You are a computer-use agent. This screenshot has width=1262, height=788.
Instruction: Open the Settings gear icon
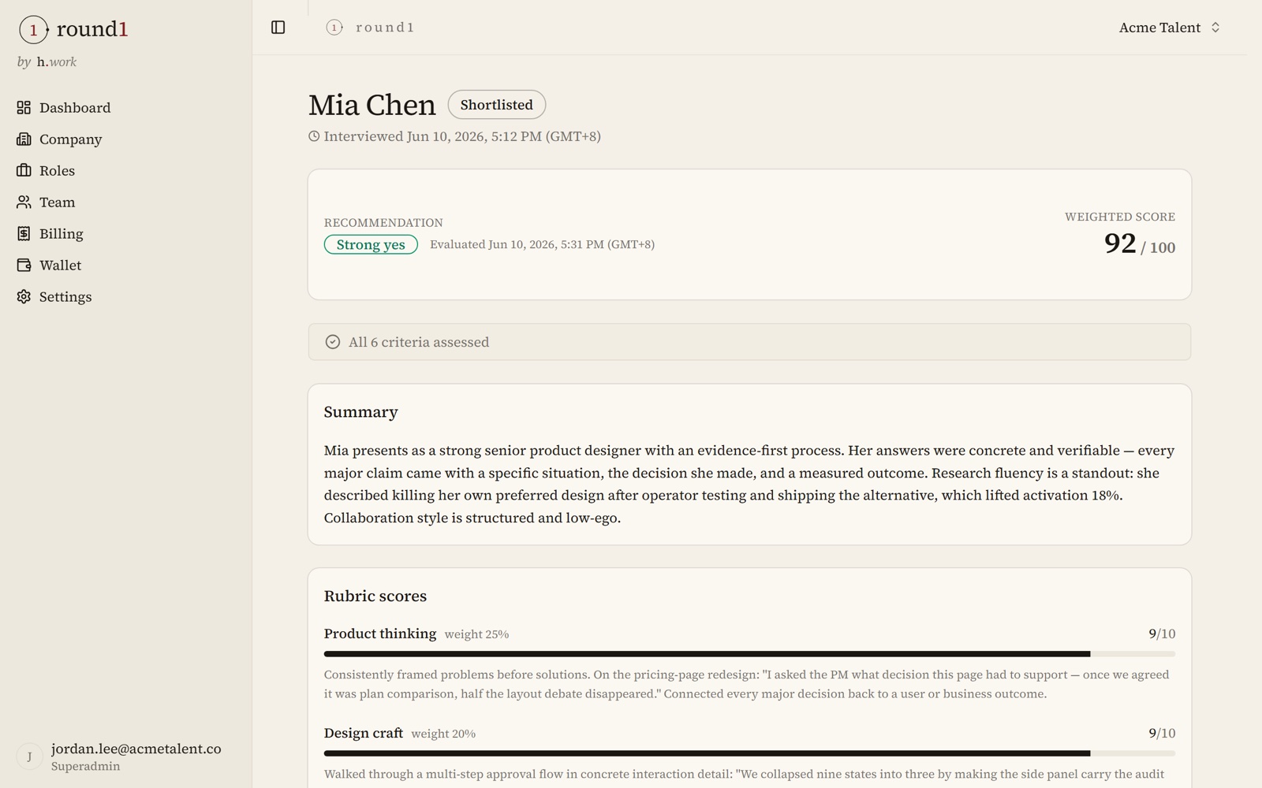24,296
